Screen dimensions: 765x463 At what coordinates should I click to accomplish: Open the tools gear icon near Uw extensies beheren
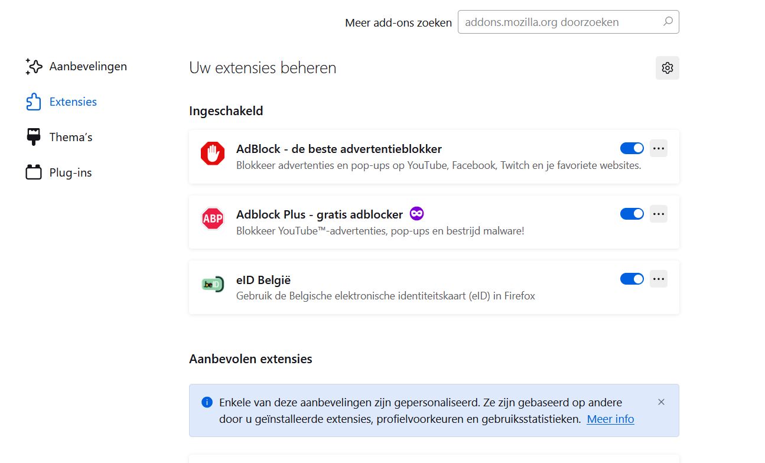tap(667, 67)
